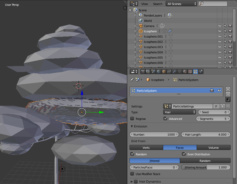
Task: Open the outliner editor type selector
Action: (x=134, y=4)
